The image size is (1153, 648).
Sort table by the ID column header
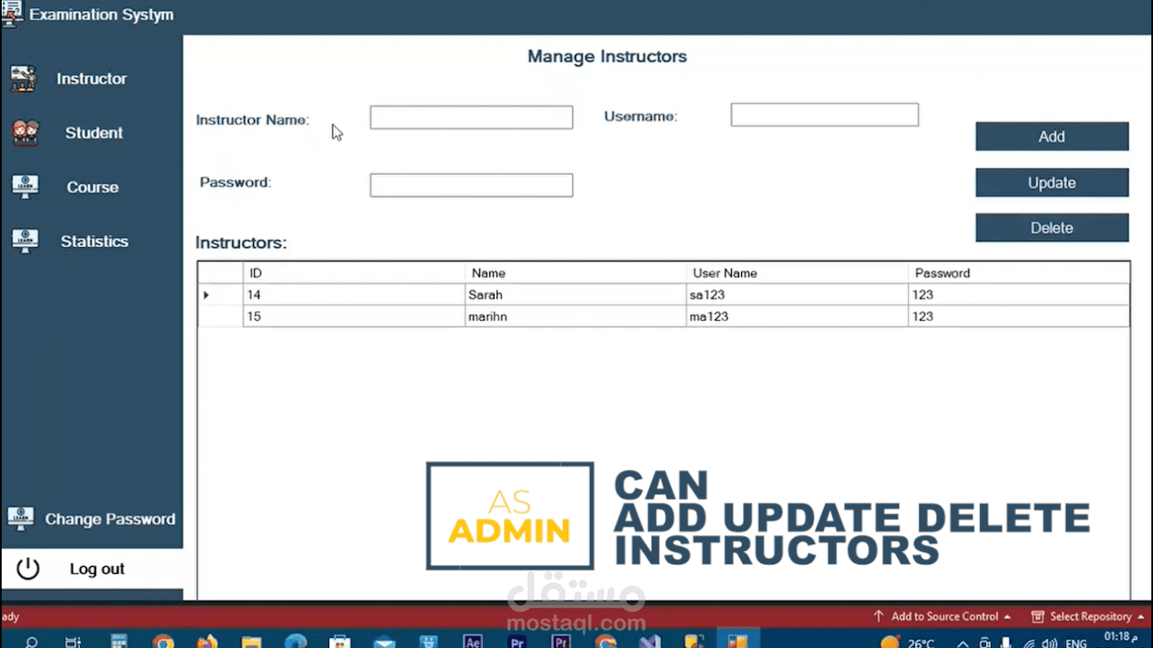[x=354, y=273]
